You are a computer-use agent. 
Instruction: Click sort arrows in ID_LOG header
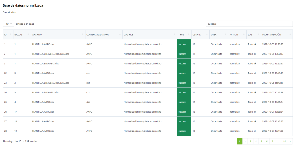pyautogui.click(x=28, y=35)
